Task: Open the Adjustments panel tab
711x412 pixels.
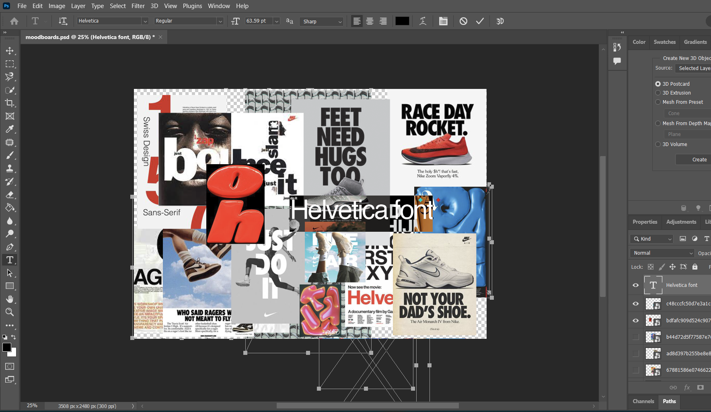Action: (681, 222)
